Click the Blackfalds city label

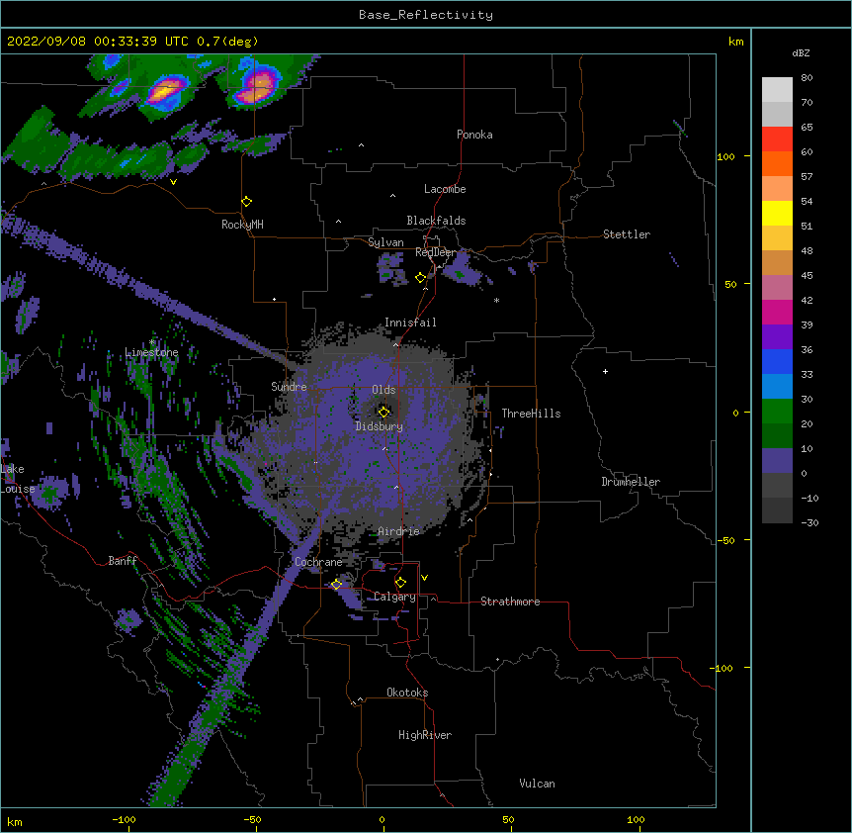436,221
